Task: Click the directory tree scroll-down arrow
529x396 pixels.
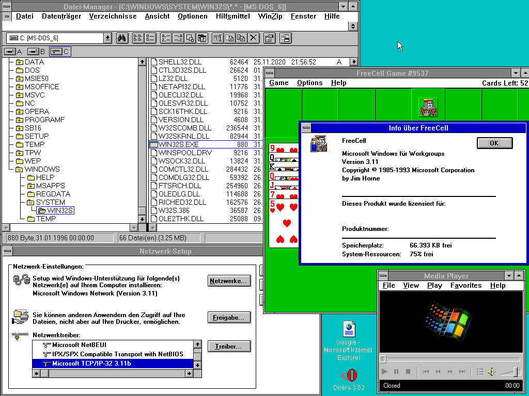Action: tap(142, 219)
